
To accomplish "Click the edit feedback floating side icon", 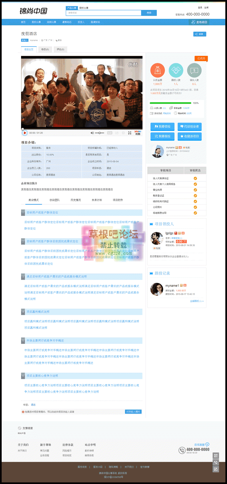I will coord(216,469).
